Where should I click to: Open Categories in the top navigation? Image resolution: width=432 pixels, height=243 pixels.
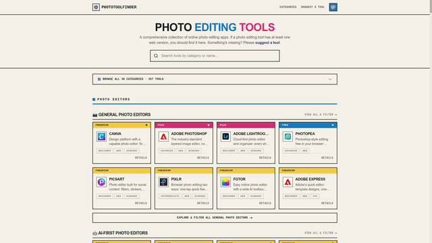point(288,7)
